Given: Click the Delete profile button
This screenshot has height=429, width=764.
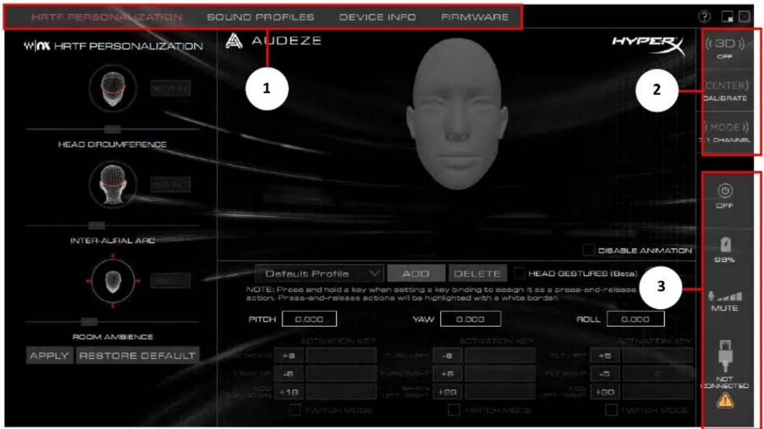Looking at the screenshot, I should (477, 274).
